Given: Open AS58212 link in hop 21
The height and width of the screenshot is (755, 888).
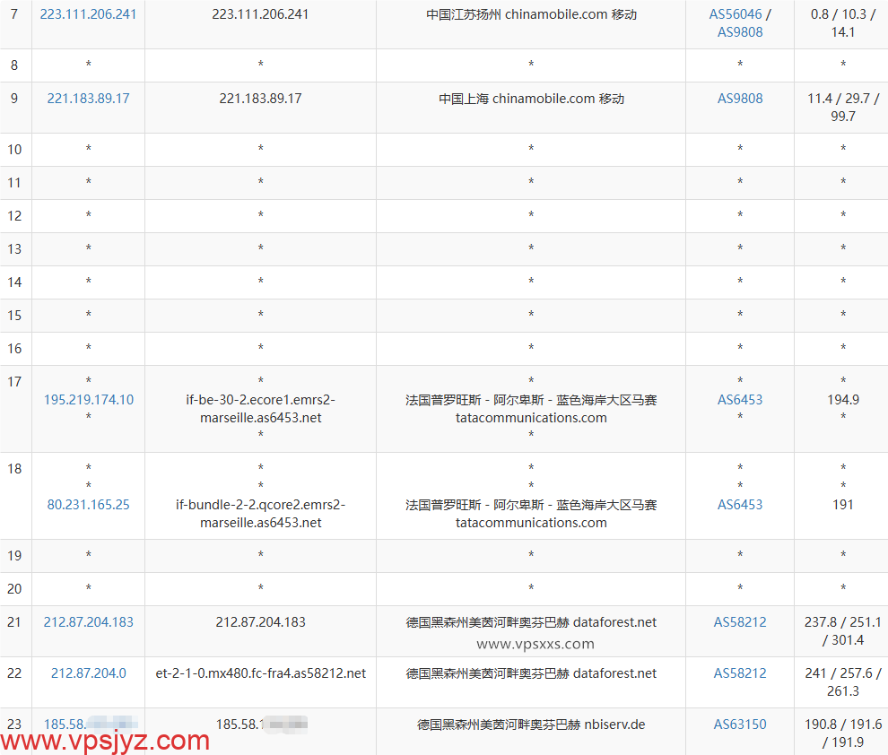Looking at the screenshot, I should [740, 622].
